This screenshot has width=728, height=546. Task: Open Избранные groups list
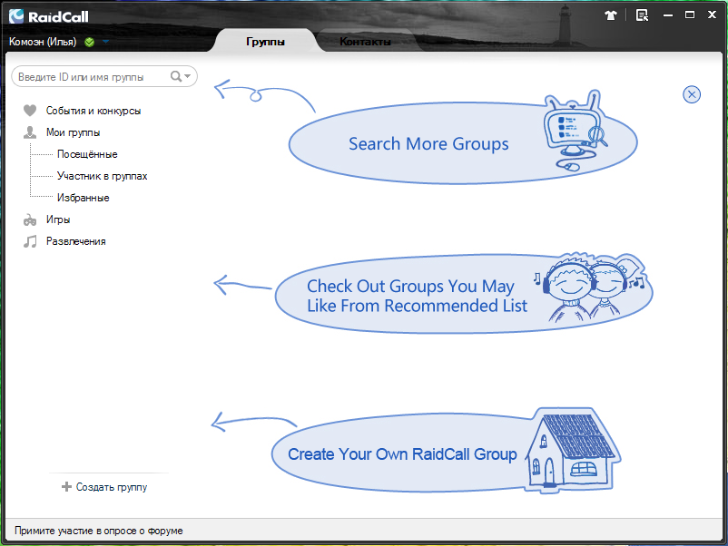tap(84, 198)
